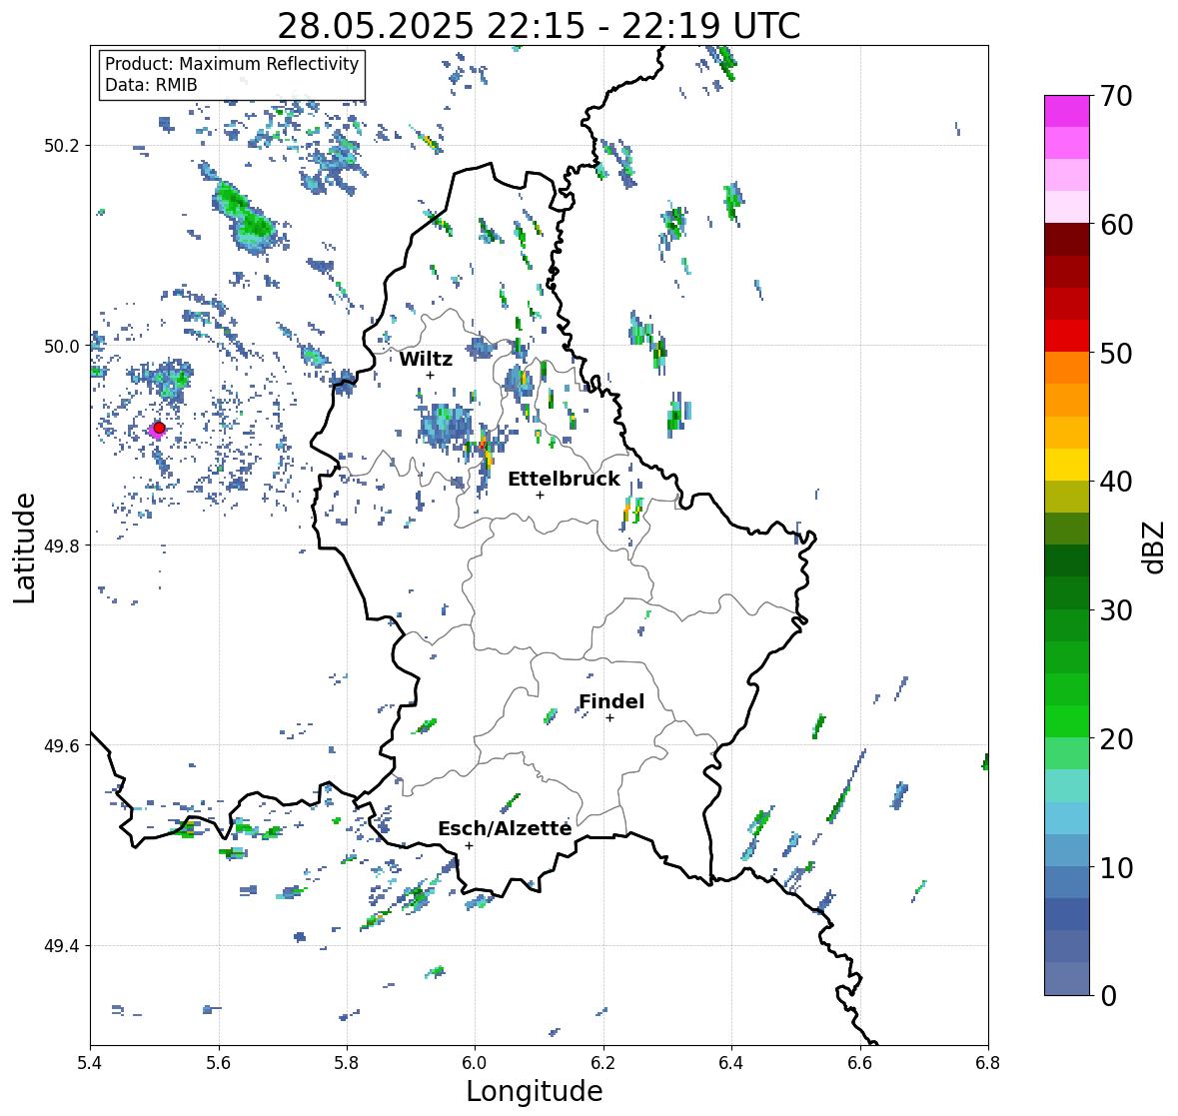The height and width of the screenshot is (1116, 1178).
Task: Click the colorbar tick value 10
Action: point(1116,867)
